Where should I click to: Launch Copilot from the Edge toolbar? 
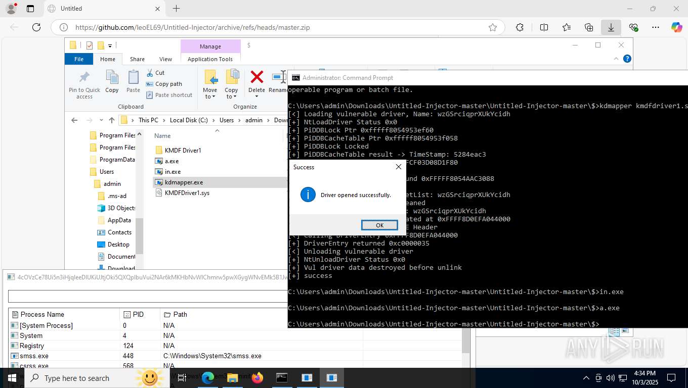(676, 27)
